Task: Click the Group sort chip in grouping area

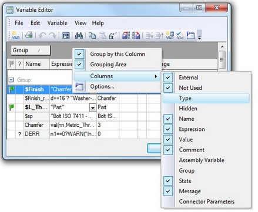Action: (31, 51)
